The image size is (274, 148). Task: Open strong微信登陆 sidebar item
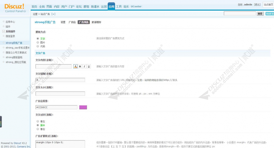14,57
